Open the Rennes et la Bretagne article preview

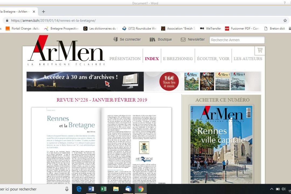tap(101, 146)
